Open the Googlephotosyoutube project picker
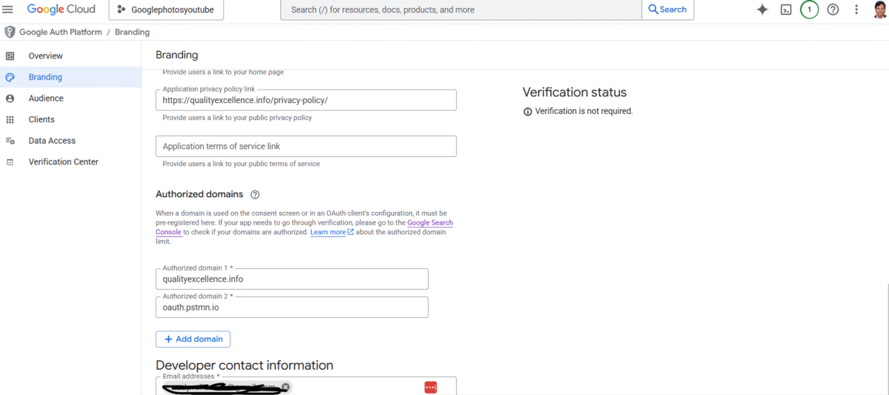889x395 pixels. point(166,10)
